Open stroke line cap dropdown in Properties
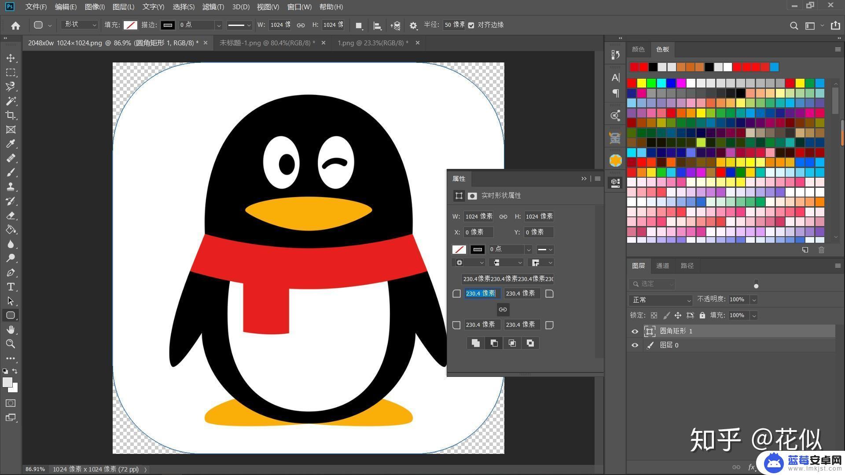 click(x=507, y=263)
